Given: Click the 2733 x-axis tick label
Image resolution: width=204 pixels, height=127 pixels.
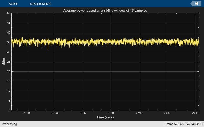Looking at the screenshot, I should click(x=55, y=113).
